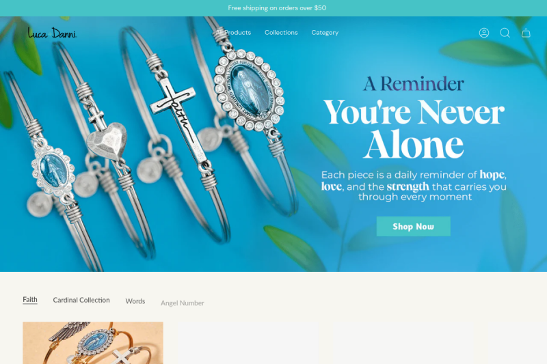
Task: Click the Luca Danni logo
Action: 53,33
